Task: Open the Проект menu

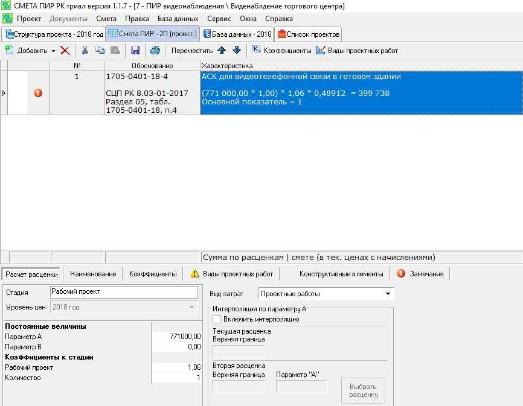Action: pyautogui.click(x=29, y=19)
